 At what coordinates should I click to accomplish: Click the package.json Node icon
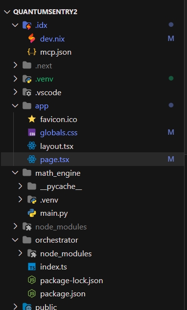point(32,293)
